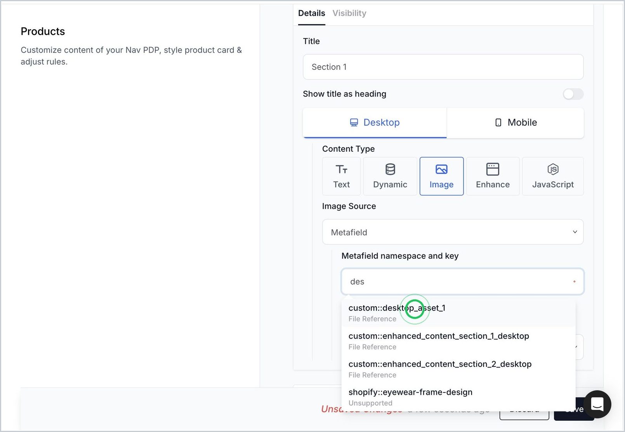Switch to the Desktop tab
Image resolution: width=625 pixels, height=432 pixels.
pyautogui.click(x=375, y=123)
